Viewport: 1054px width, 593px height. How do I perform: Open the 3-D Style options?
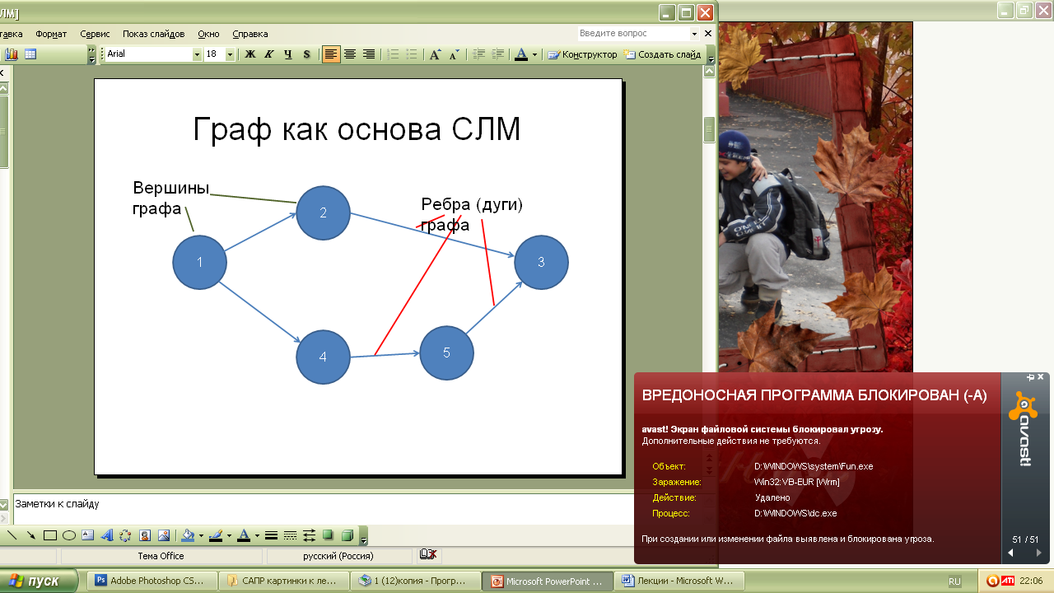coord(347,535)
